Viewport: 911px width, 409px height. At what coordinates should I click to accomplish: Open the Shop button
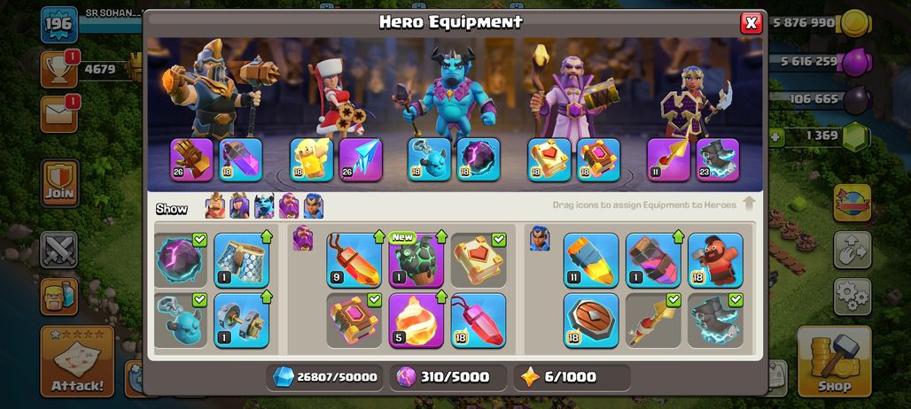point(834,361)
